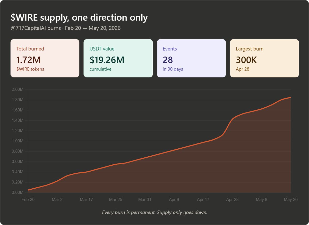The height and width of the screenshot is (225, 309).
Task: Click the 300K largest burn value
Action: [246, 60]
